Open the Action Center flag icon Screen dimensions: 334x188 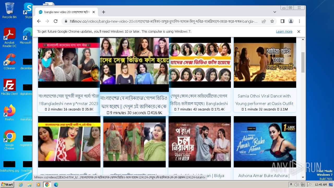click(309, 185)
